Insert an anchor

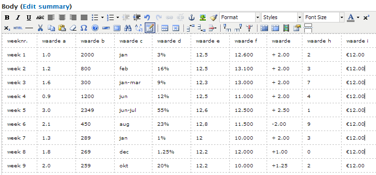click(192, 18)
